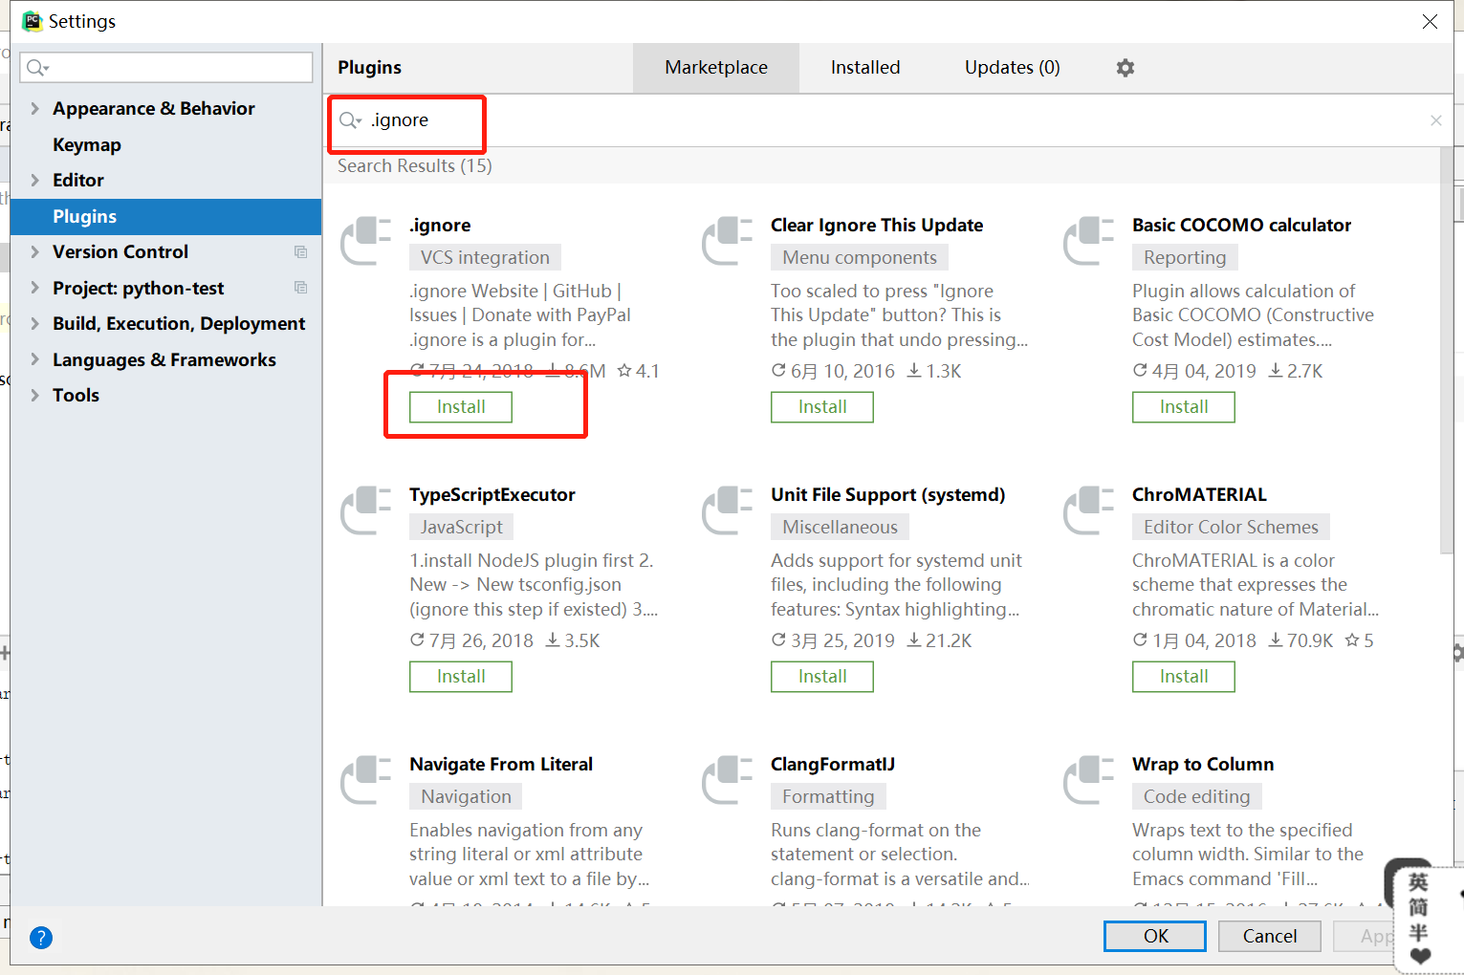Open the Basic COCOMO calculator title
The height and width of the screenshot is (975, 1464).
1241,226
